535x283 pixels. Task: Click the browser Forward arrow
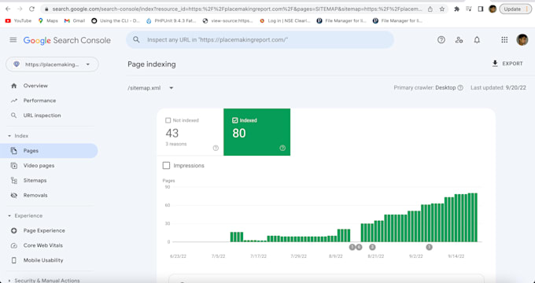tap(20, 9)
